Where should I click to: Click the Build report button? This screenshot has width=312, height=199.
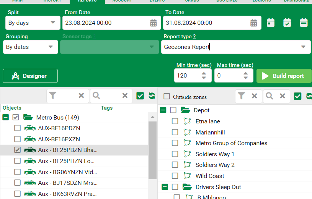click(283, 76)
